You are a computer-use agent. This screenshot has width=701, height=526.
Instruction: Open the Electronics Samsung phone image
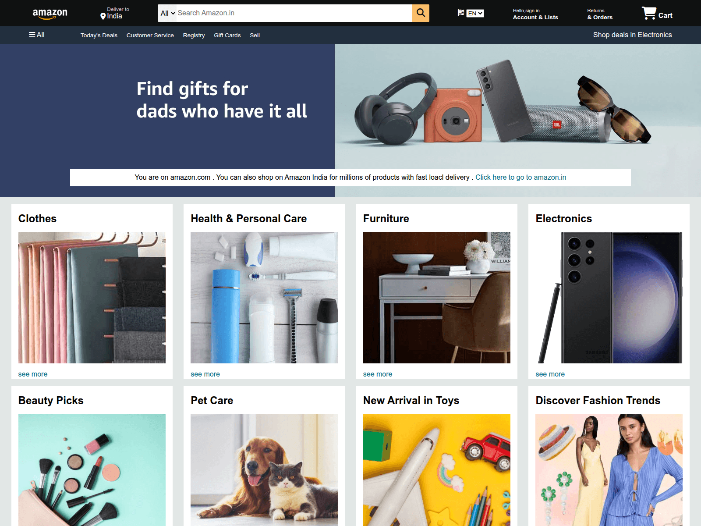pos(609,298)
